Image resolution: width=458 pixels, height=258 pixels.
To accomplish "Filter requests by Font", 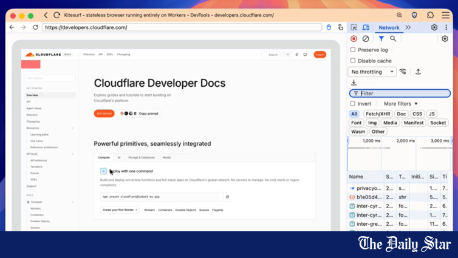I will [x=356, y=123].
